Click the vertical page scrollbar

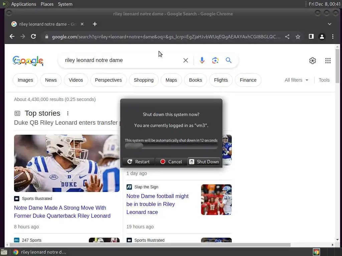[x=337, y=66]
